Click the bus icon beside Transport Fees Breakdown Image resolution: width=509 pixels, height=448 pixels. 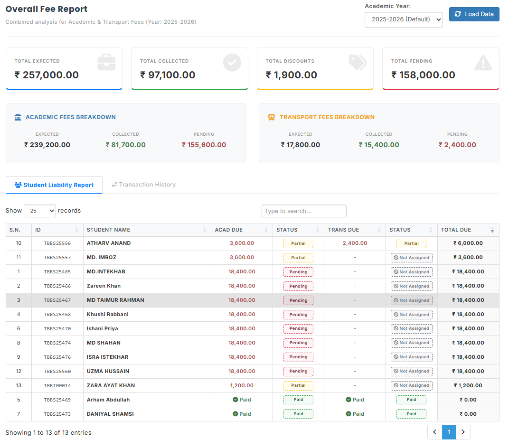271,117
